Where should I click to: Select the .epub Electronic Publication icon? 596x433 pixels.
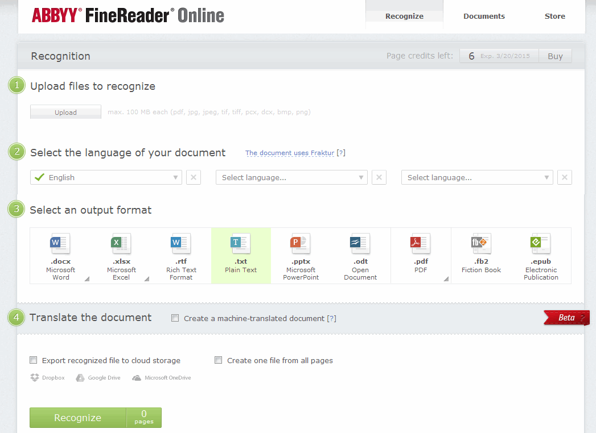coord(541,243)
